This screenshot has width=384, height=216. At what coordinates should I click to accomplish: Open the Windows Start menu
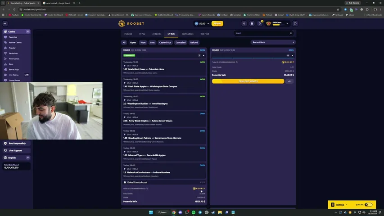point(151,212)
